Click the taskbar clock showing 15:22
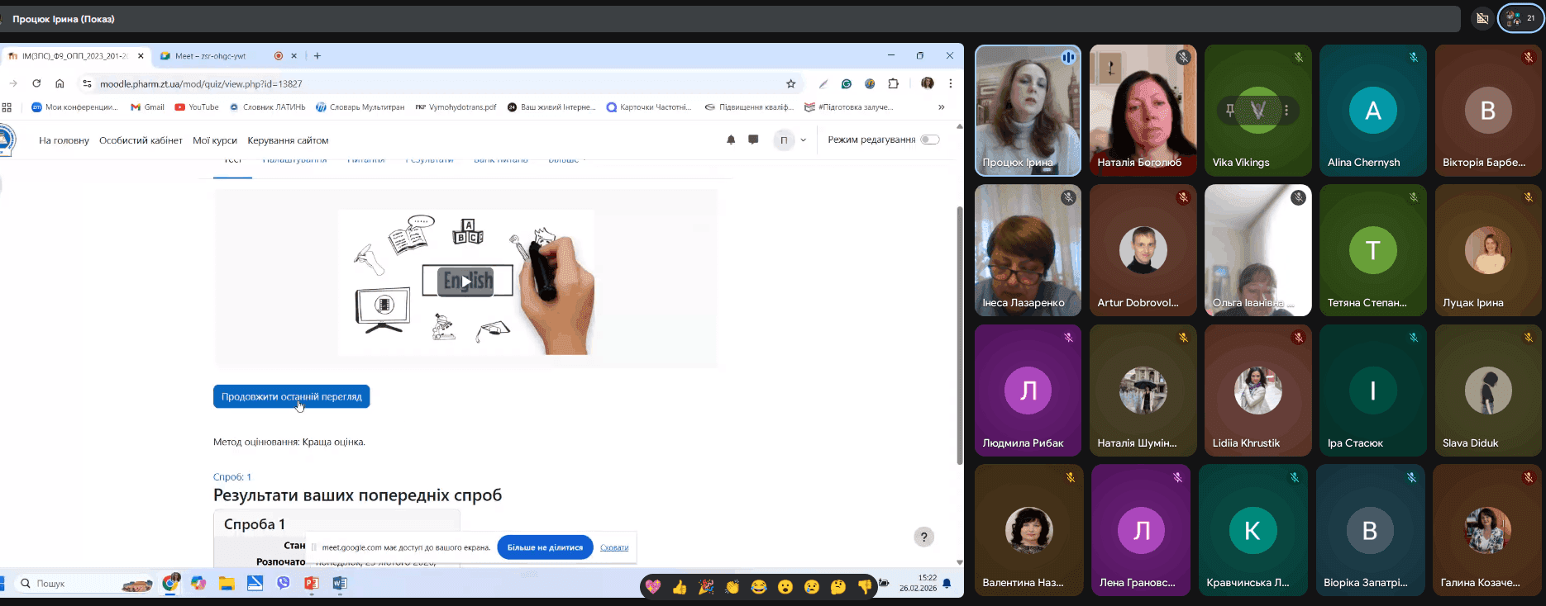Image resolution: width=1546 pixels, height=606 pixels. point(919,583)
